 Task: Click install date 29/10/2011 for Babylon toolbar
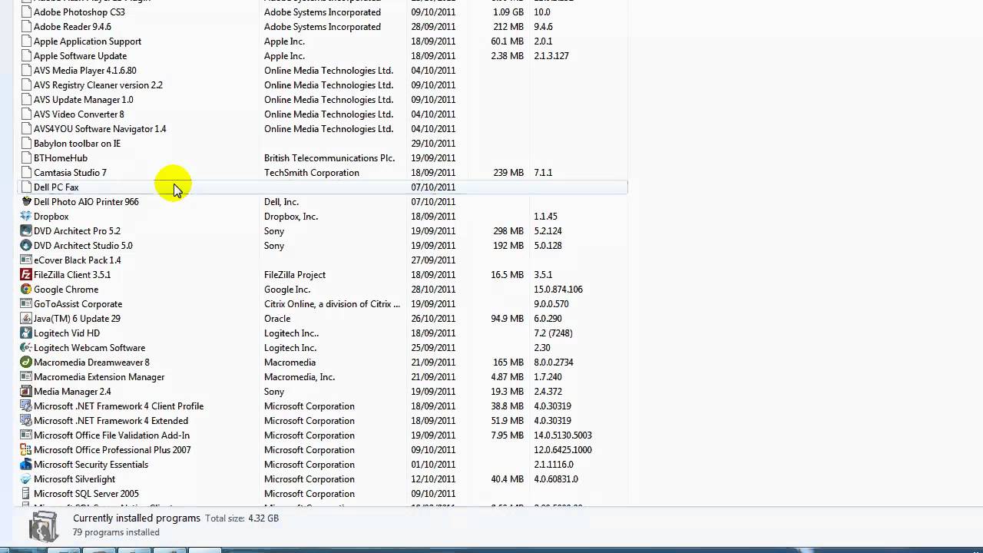[x=433, y=144]
